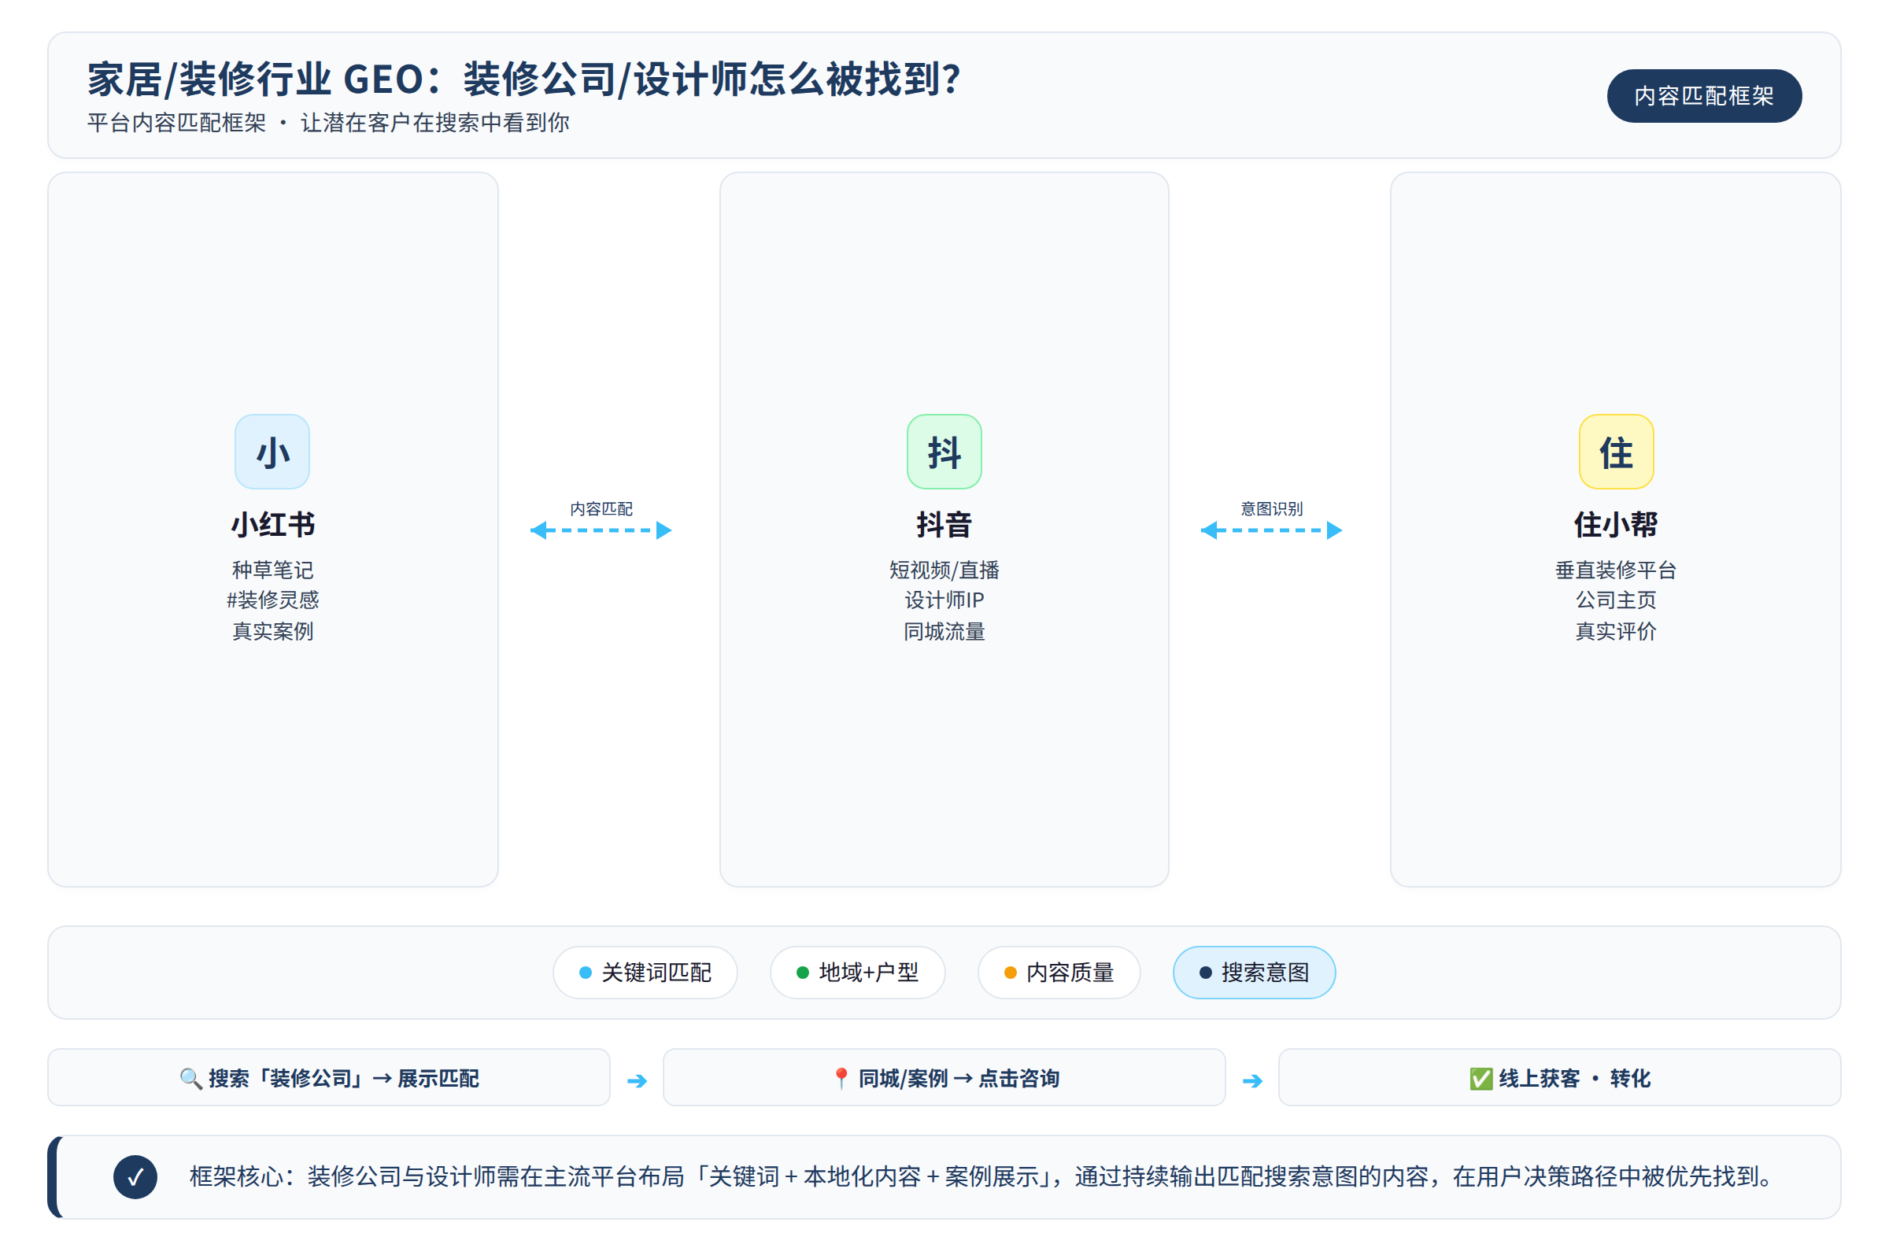The width and height of the screenshot is (1889, 1259).
Task: Click the 真实案例 text
Action: point(273,632)
